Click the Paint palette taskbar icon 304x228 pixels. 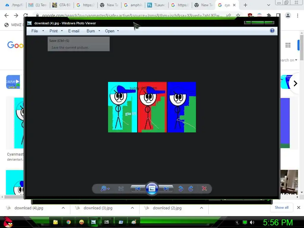(x=134, y=222)
